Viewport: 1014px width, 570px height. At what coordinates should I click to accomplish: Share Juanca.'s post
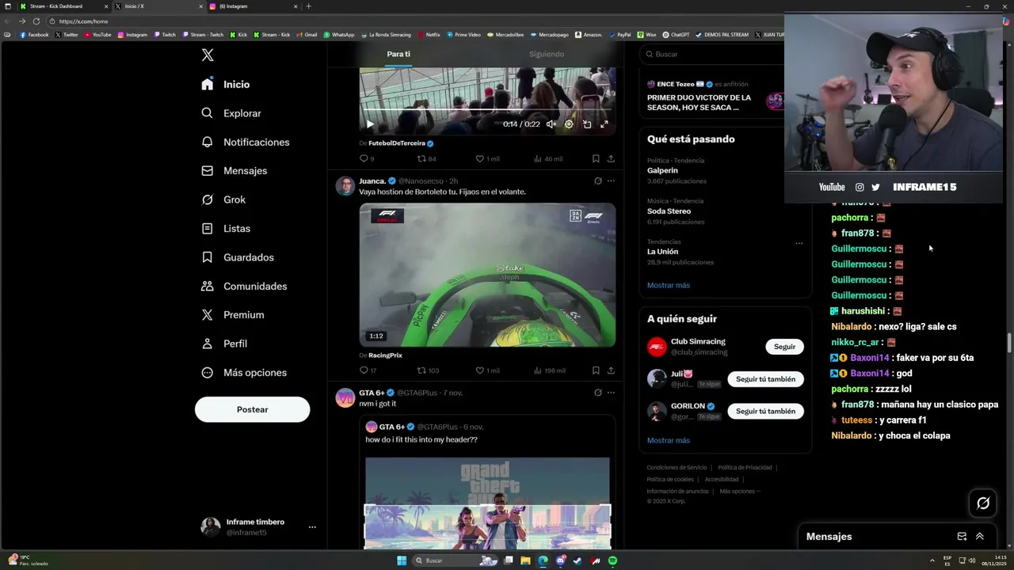[611, 370]
